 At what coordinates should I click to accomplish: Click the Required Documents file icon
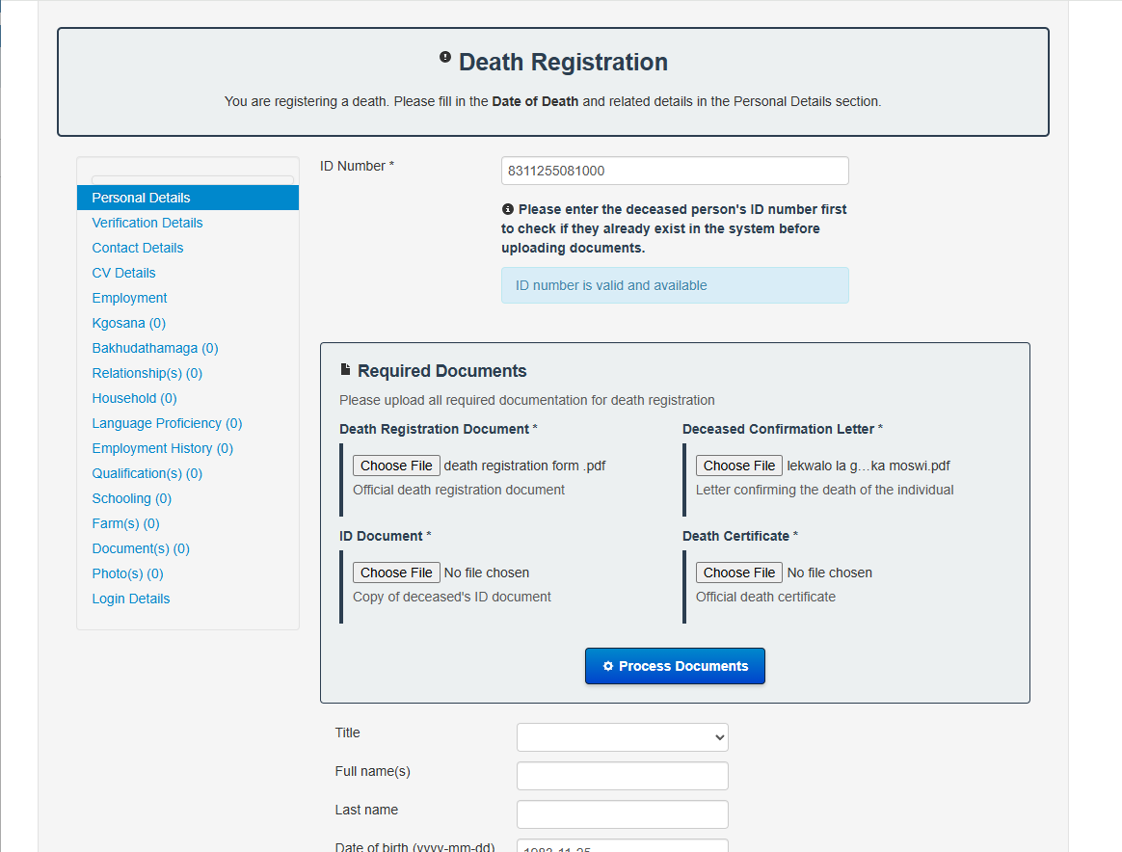346,370
